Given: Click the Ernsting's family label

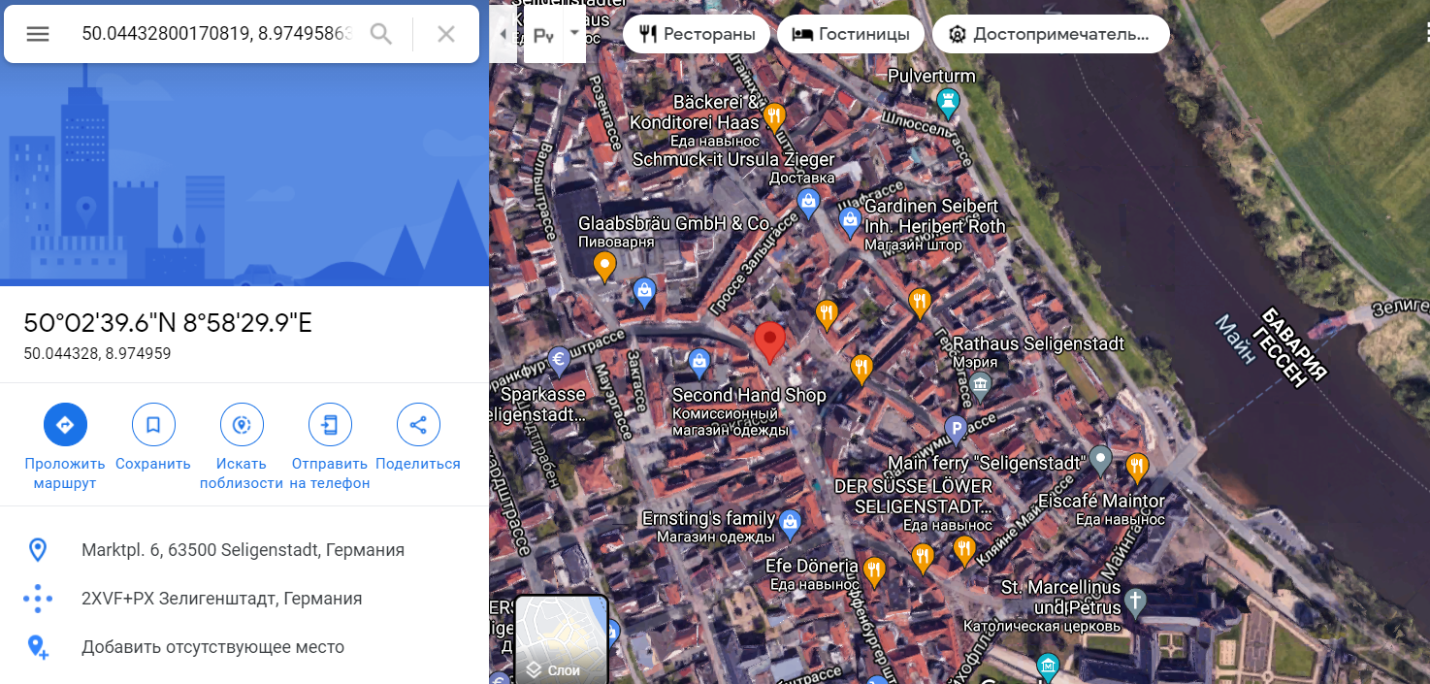Looking at the screenshot, I should click(x=708, y=518).
